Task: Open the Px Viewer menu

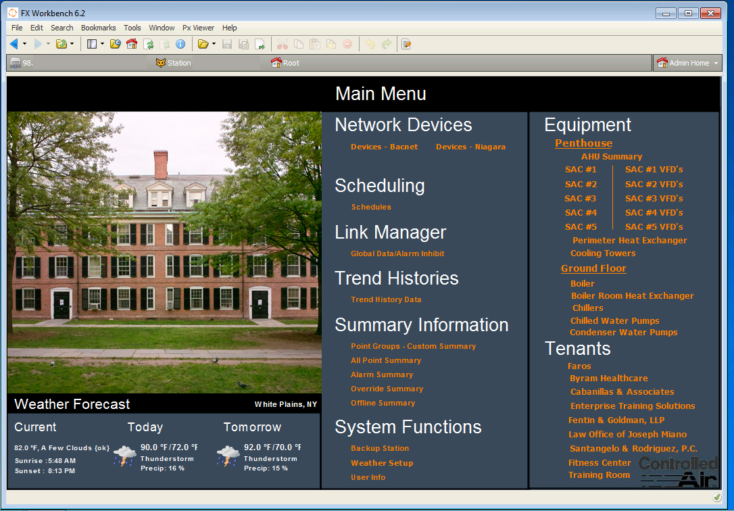Action: pos(198,28)
